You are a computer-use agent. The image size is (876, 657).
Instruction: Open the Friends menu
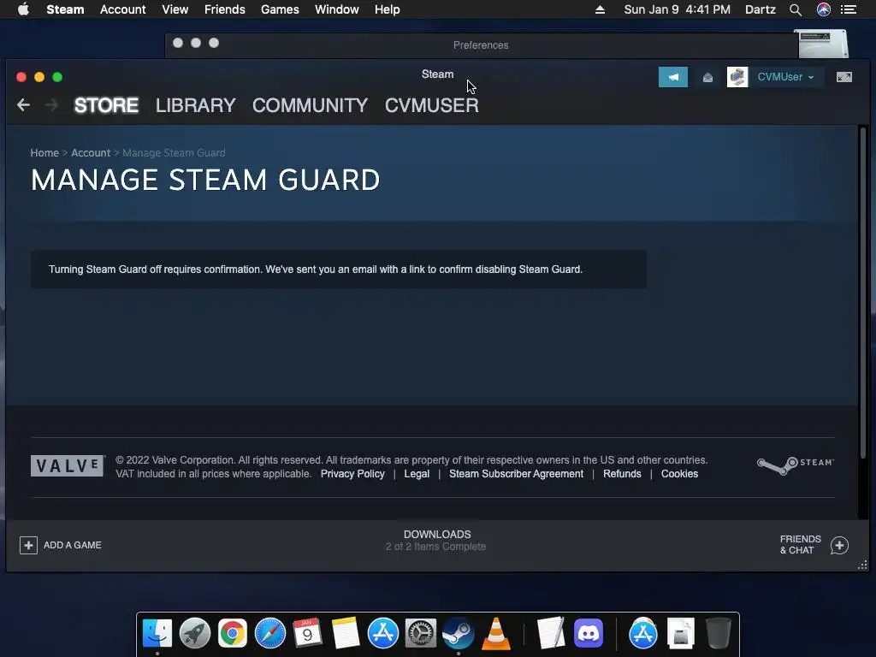225,9
